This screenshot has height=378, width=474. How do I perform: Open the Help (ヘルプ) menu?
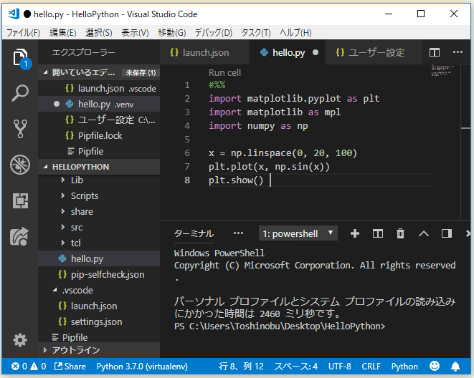click(295, 33)
